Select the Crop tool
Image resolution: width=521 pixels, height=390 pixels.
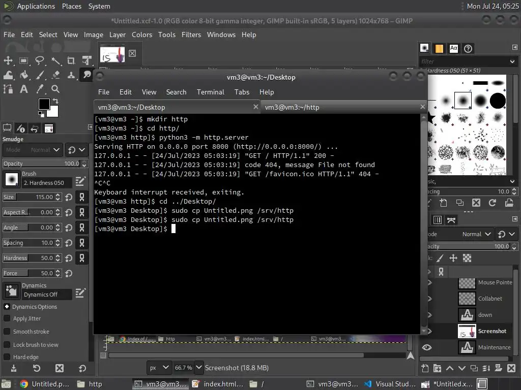(x=71, y=61)
